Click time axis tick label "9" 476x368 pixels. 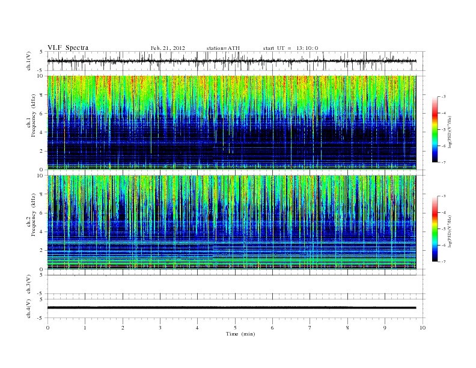tap(385, 328)
